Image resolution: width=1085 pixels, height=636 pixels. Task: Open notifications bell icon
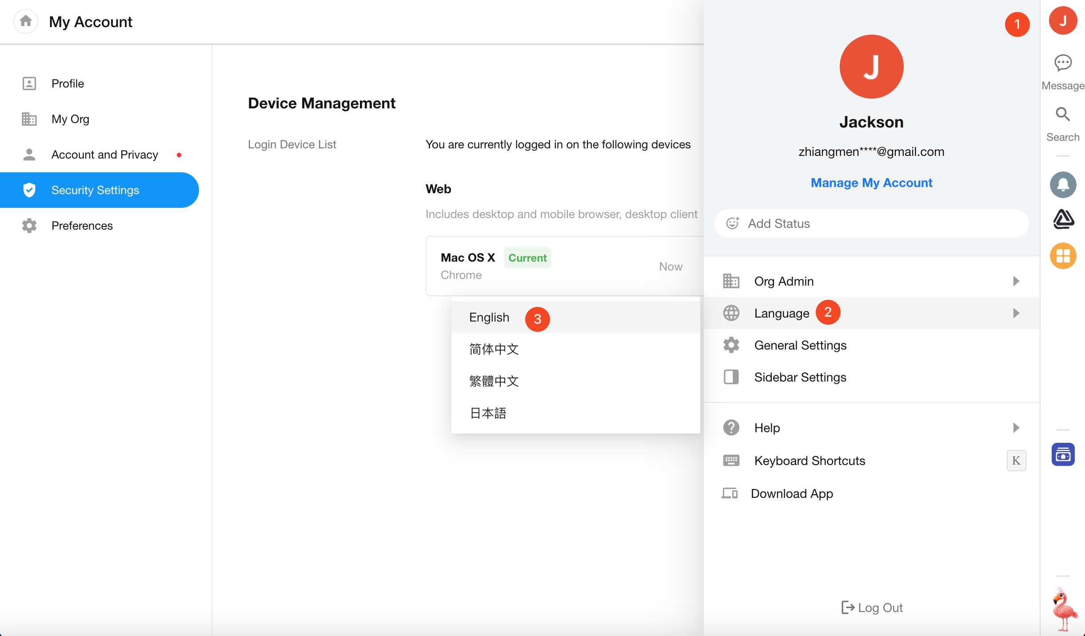coord(1063,185)
